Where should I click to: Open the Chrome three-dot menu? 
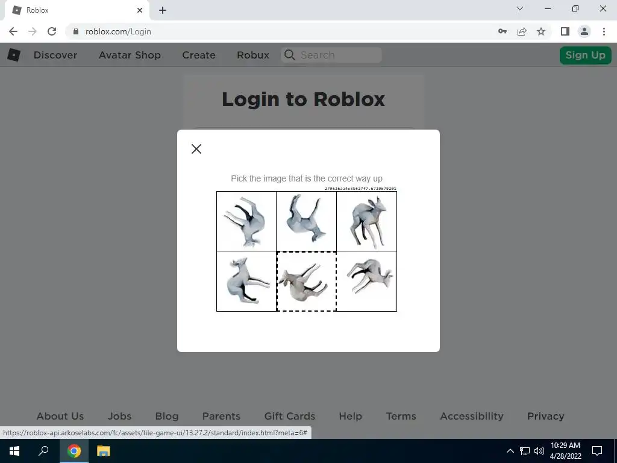[604, 31]
